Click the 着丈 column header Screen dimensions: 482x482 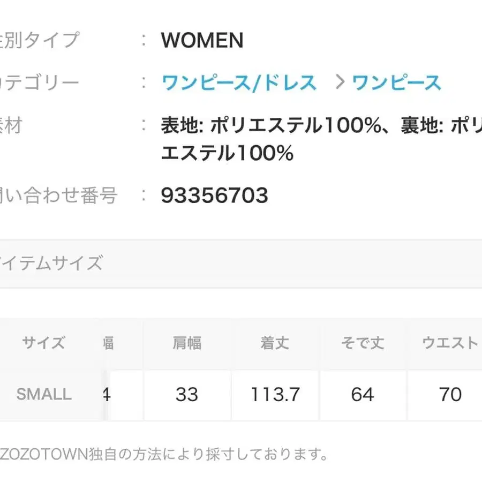pos(274,343)
